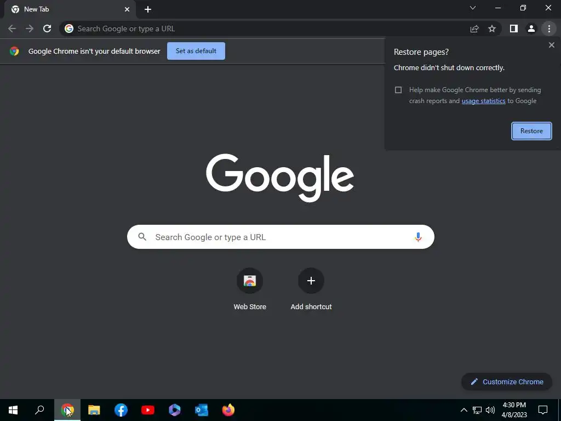
Task: Click Customize Chrome button
Action: 507,382
